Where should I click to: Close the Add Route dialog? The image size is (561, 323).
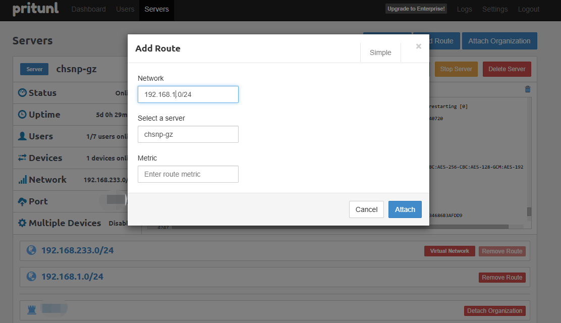point(418,46)
